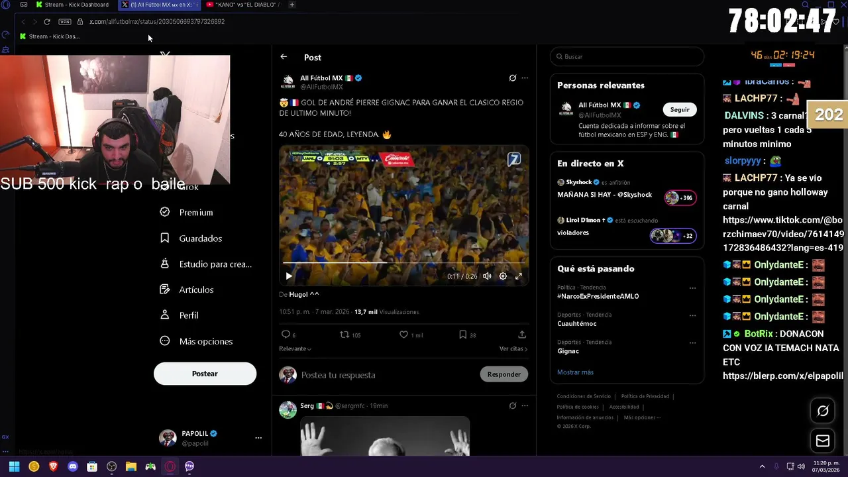The width and height of the screenshot is (848, 477).
Task: Open Lirol D1mon live space listener badge
Action: coord(672,236)
